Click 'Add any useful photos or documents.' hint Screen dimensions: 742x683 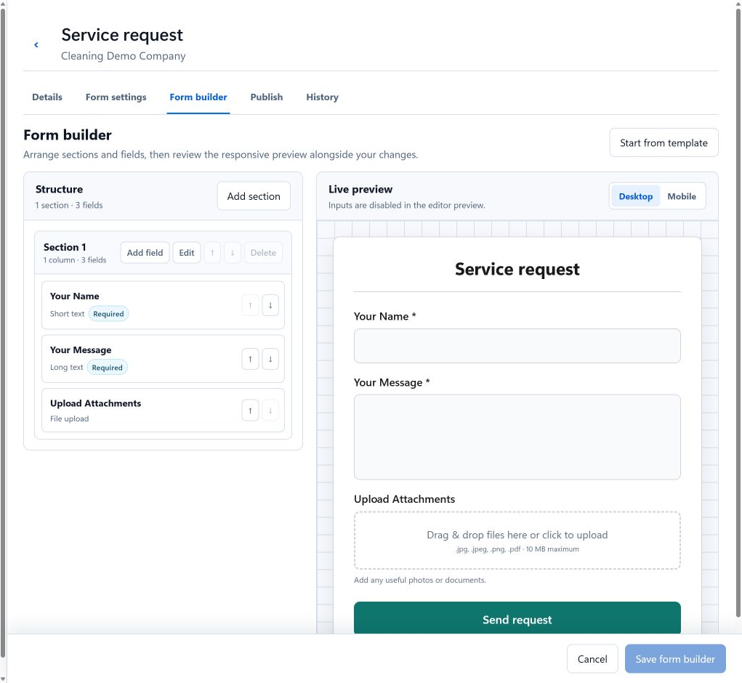420,580
